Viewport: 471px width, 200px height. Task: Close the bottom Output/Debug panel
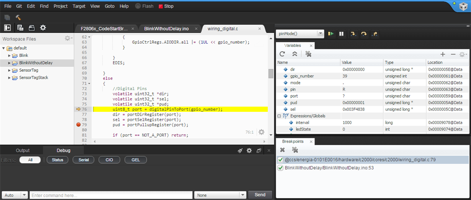pyautogui.click(x=269, y=150)
